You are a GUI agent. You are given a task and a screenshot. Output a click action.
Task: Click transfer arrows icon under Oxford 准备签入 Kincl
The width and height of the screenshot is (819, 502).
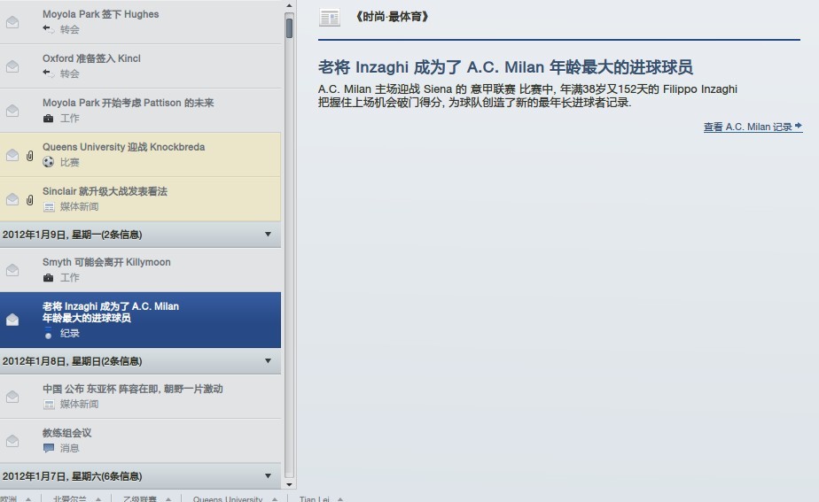49,73
